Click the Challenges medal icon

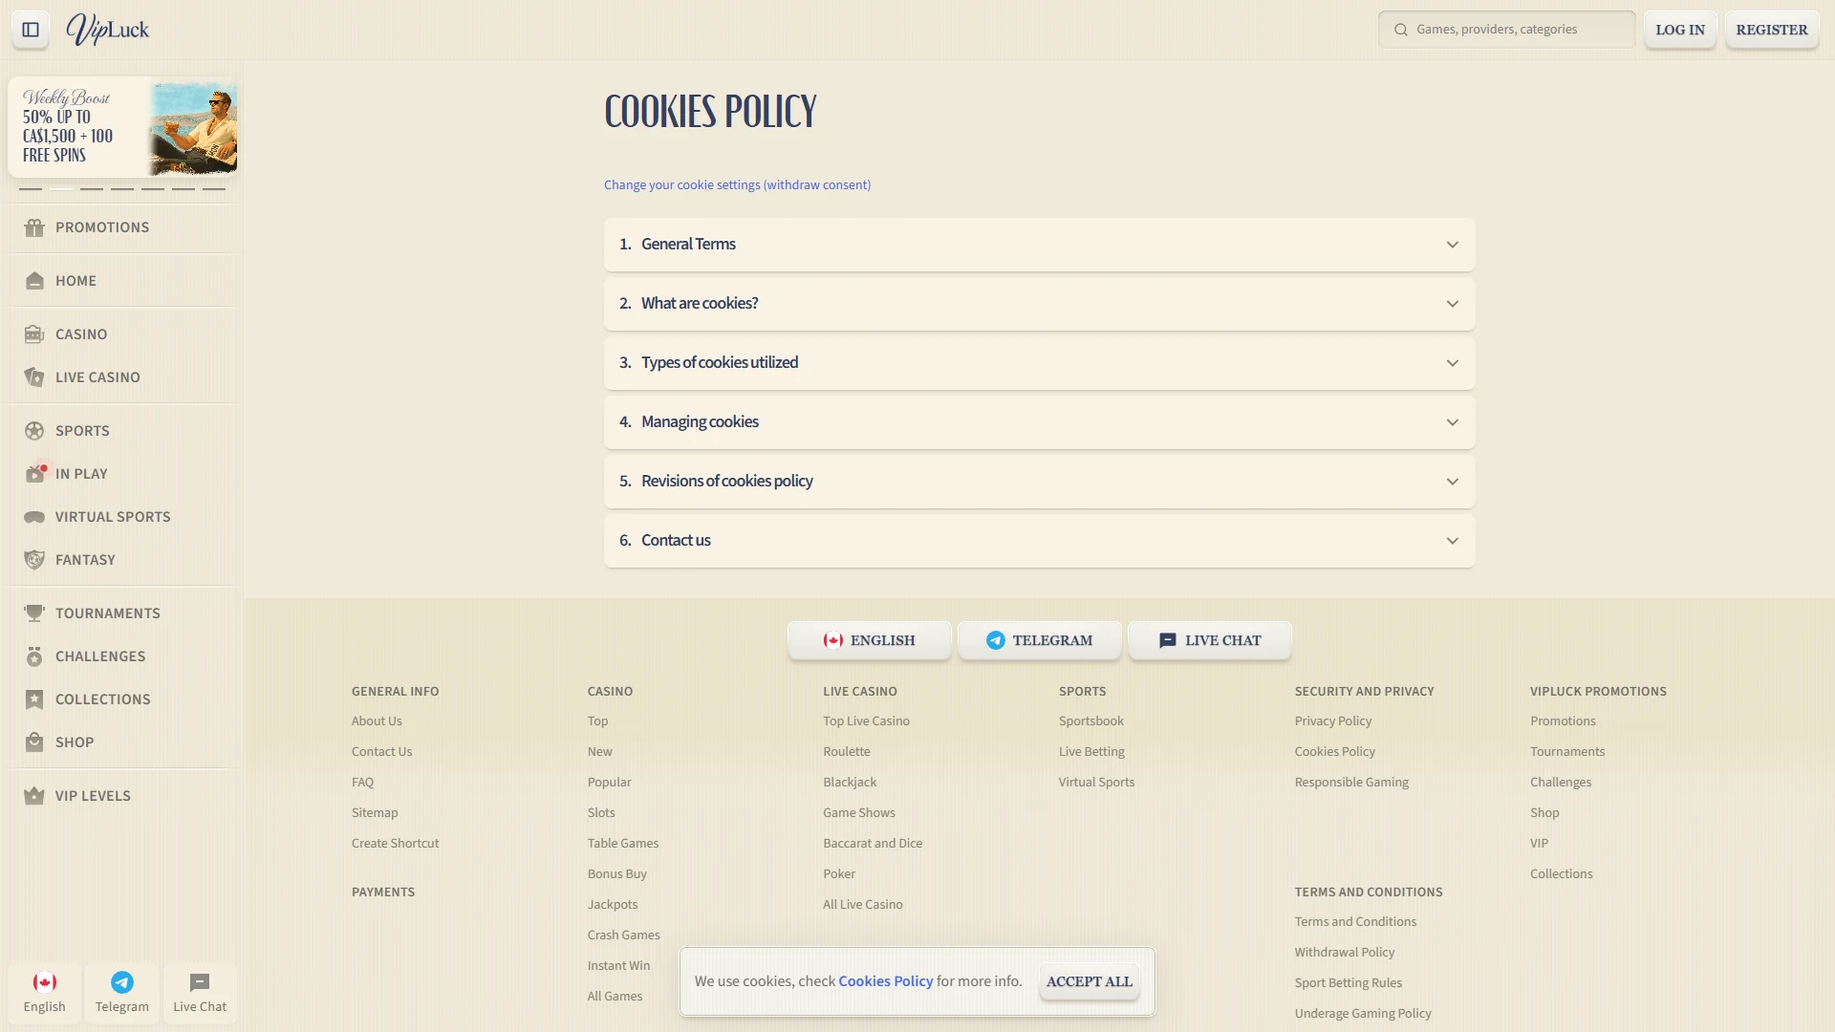(34, 656)
